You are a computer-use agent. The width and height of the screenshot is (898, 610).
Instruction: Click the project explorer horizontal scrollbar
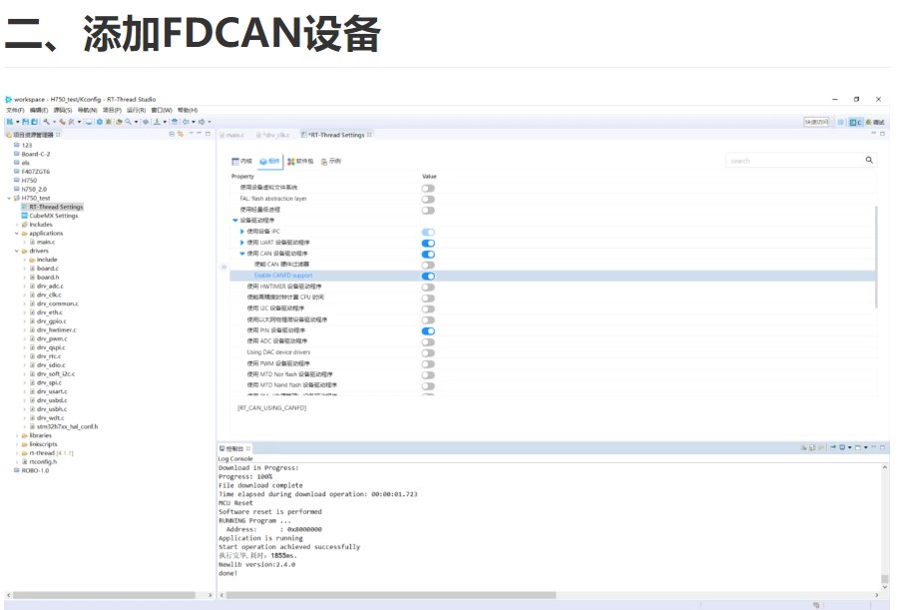coord(104,595)
